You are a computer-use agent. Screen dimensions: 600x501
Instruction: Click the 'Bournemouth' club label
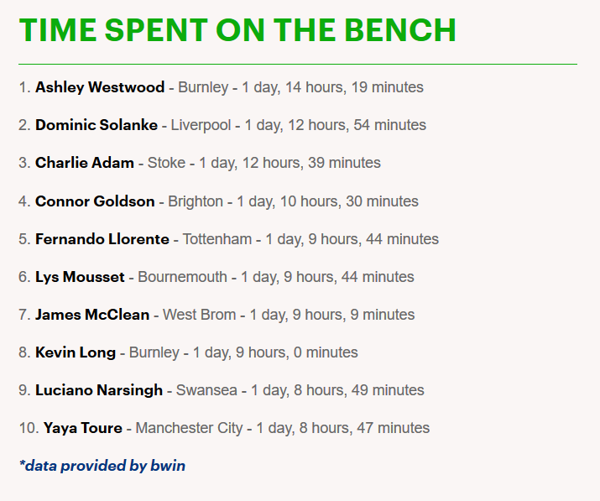coord(182,277)
